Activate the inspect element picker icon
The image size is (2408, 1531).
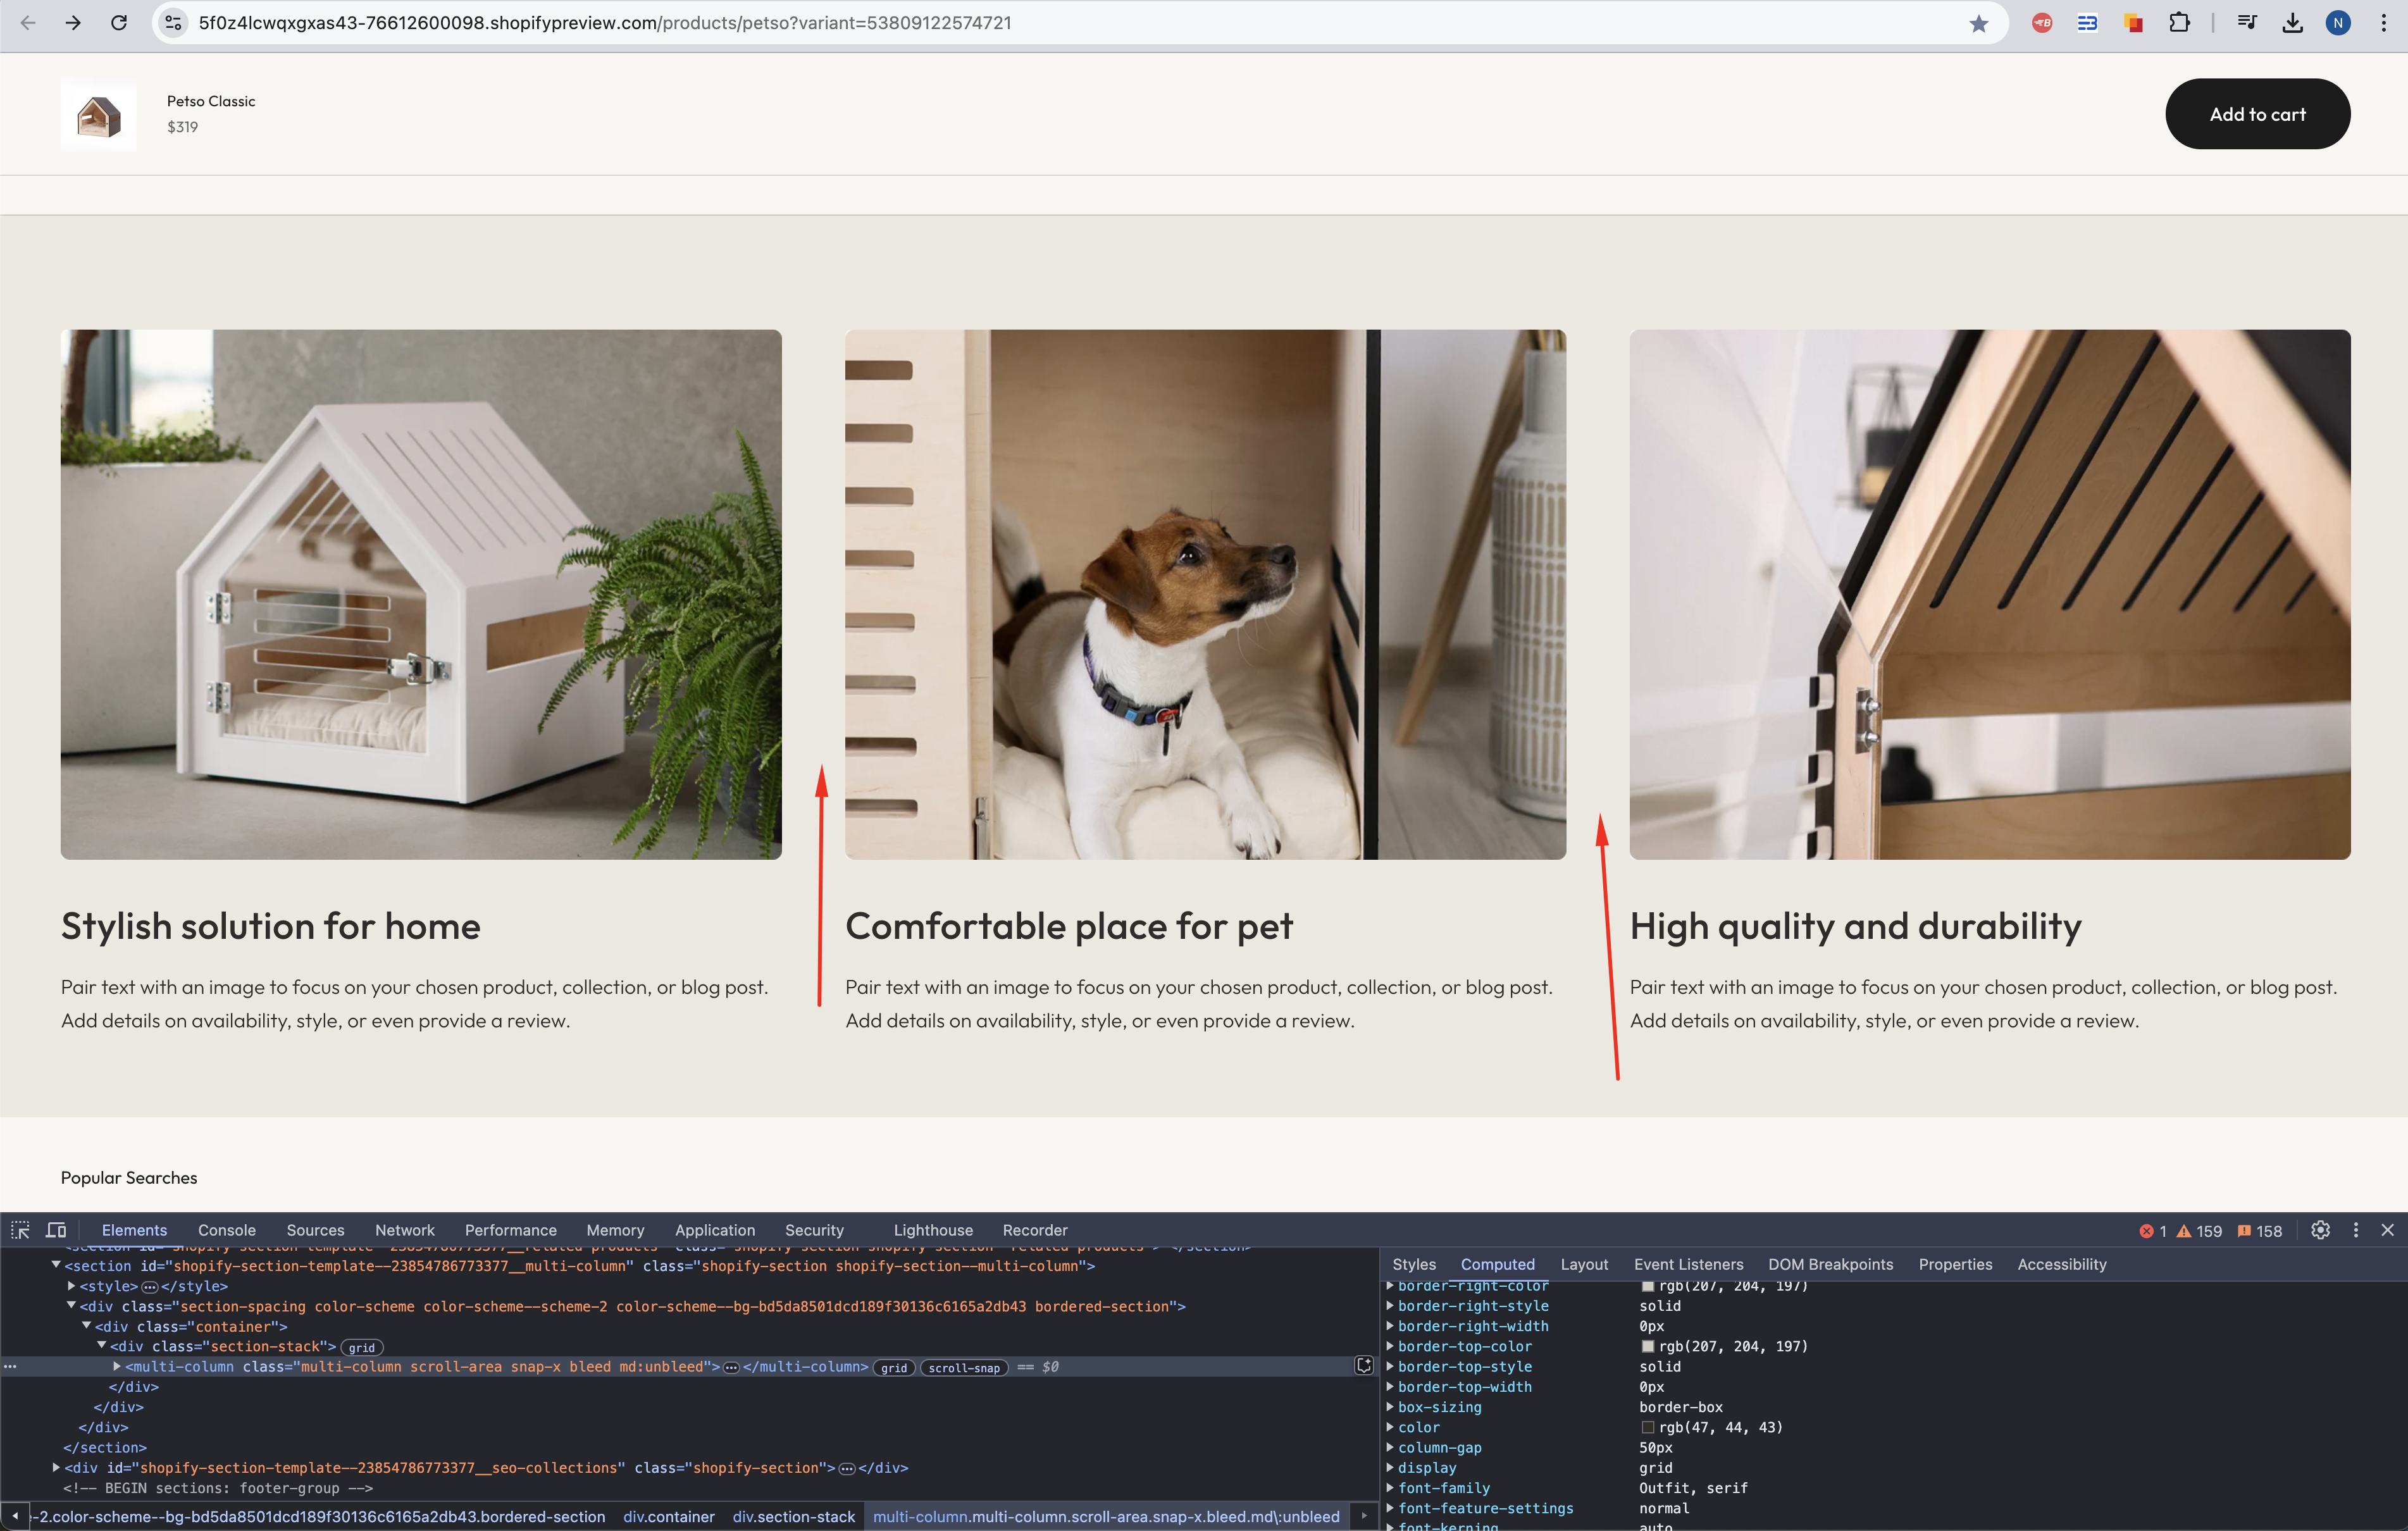point(20,1230)
